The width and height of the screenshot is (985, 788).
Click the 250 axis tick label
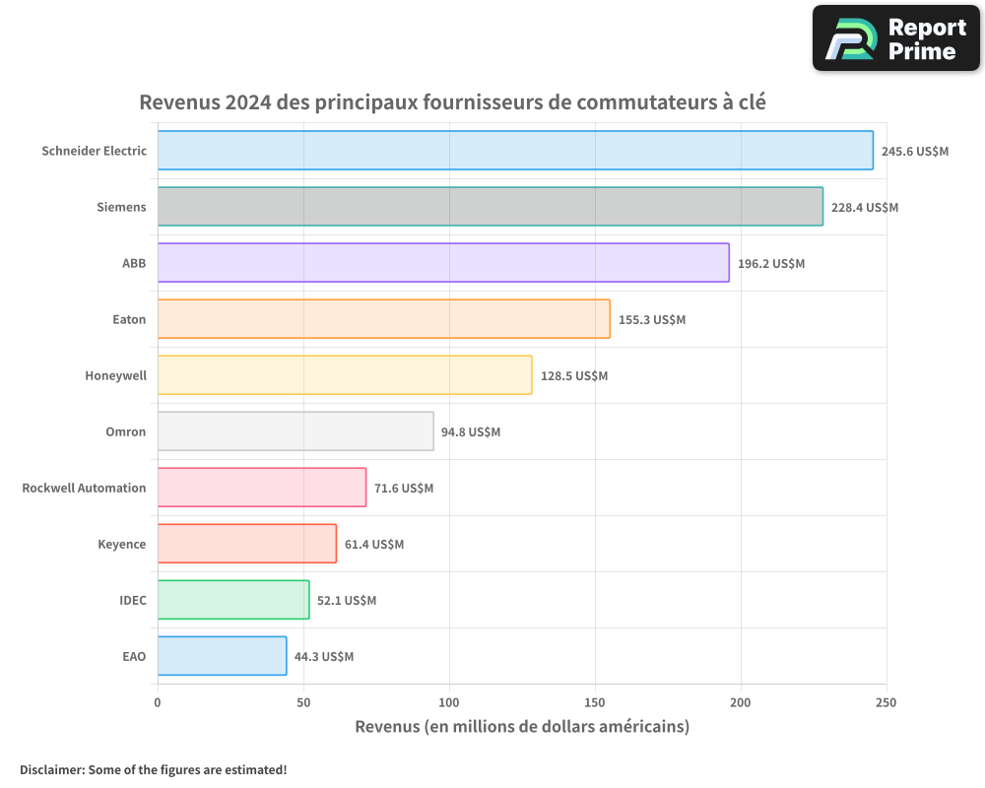[x=887, y=703]
